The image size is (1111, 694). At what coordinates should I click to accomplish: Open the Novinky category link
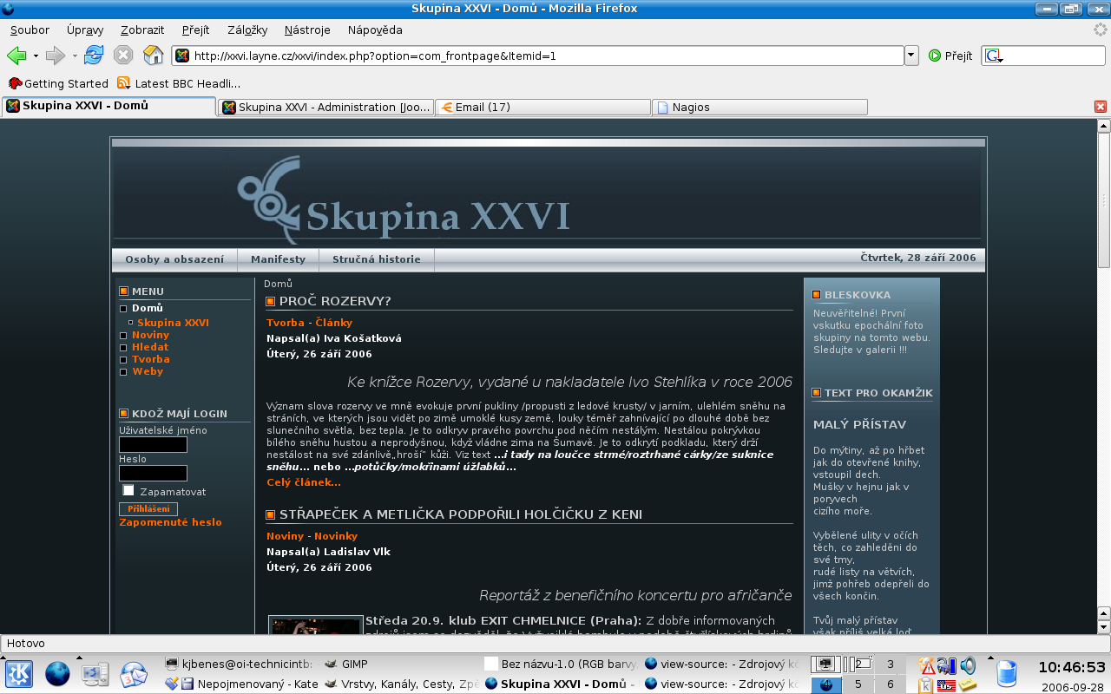pos(336,536)
